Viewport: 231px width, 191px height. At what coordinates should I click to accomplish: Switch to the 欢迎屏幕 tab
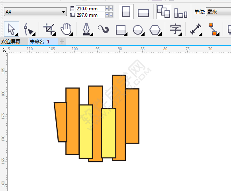click(11, 42)
